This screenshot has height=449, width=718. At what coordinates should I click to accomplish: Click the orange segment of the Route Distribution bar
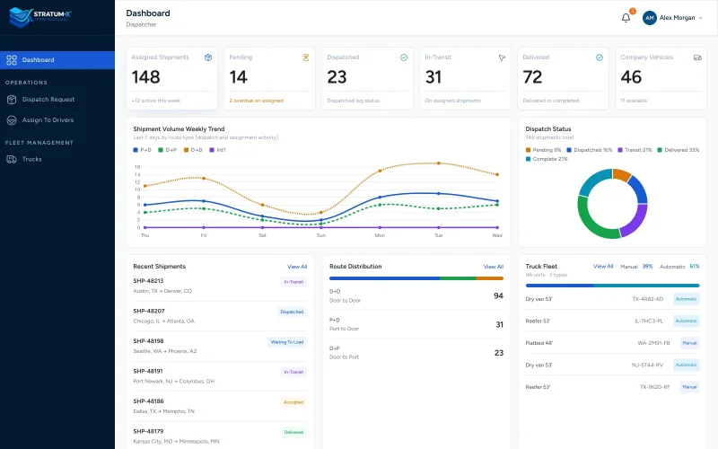(490, 278)
